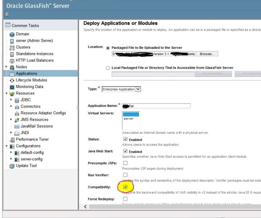Click the Resources icon
This screenshot has height=218, width=261.
point(12,94)
